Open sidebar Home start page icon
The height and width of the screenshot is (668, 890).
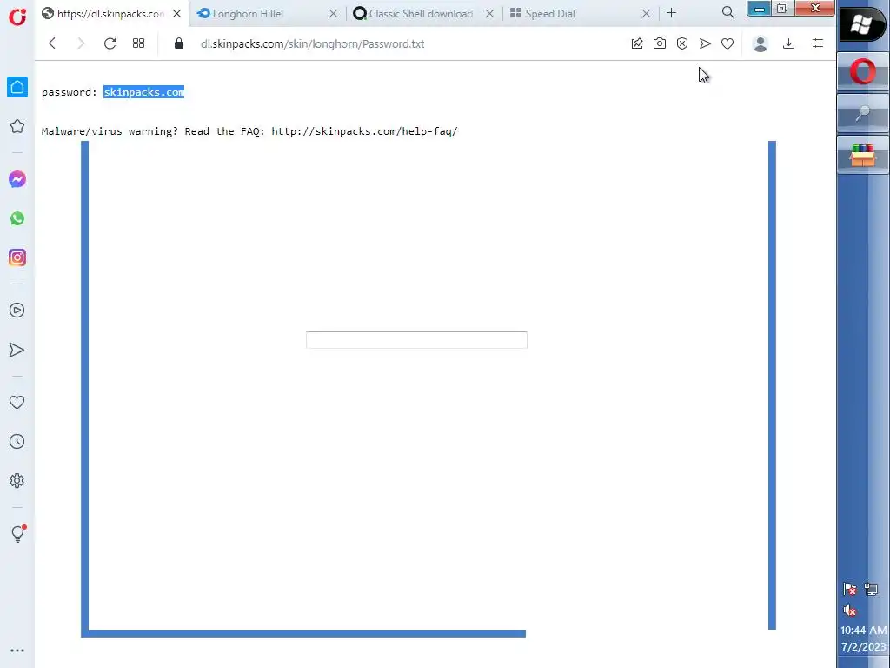click(17, 87)
